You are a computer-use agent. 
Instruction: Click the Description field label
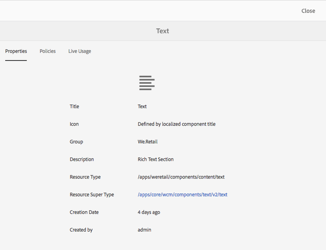tap(82, 159)
